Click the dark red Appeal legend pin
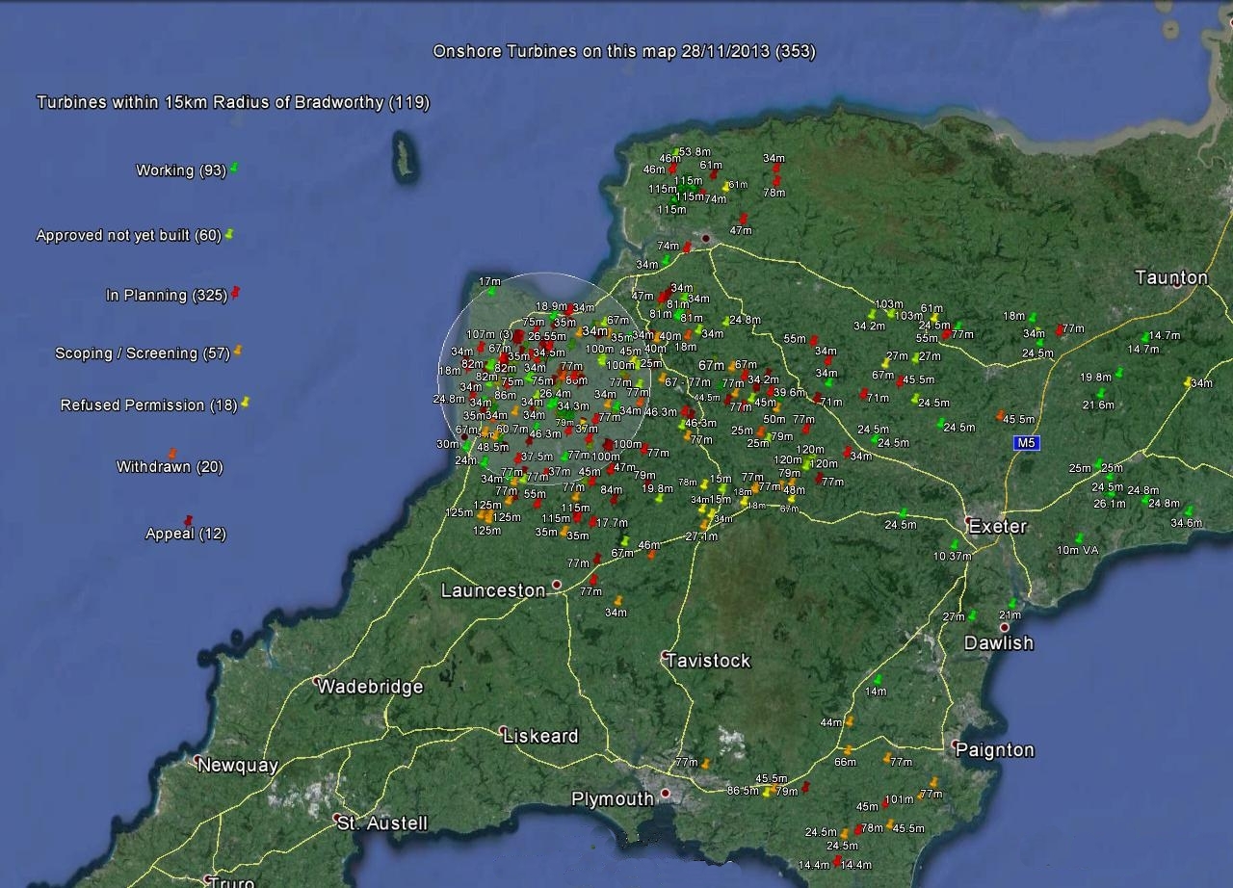 pyautogui.click(x=188, y=521)
